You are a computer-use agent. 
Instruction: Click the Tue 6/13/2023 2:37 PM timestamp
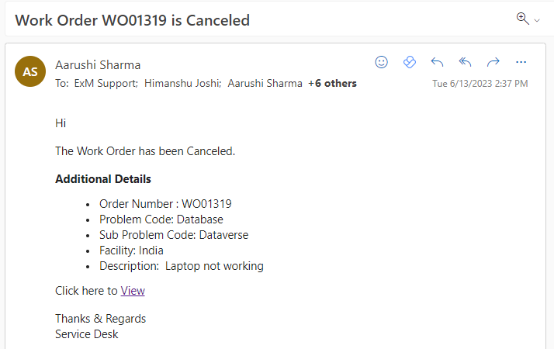[x=480, y=84]
